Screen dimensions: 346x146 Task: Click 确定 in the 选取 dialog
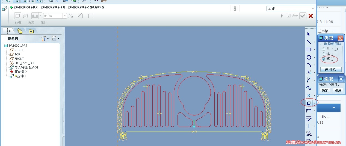click(325, 91)
